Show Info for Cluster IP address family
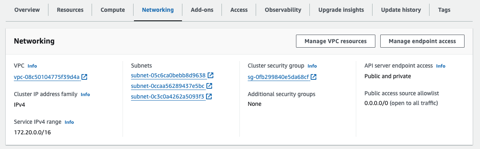Image resolution: width=480 pixels, height=149 pixels. point(85,94)
